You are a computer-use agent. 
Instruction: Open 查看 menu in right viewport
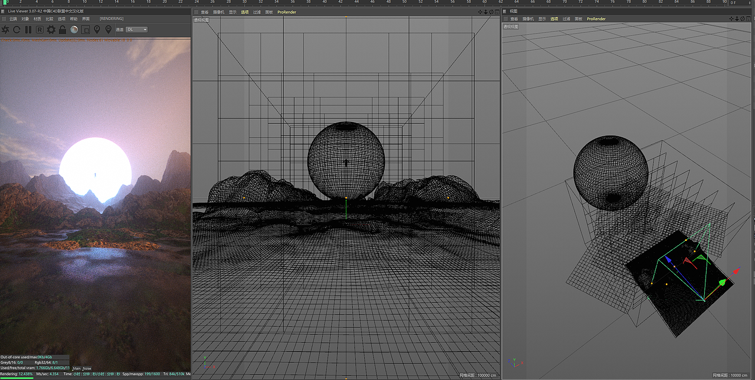(x=514, y=19)
